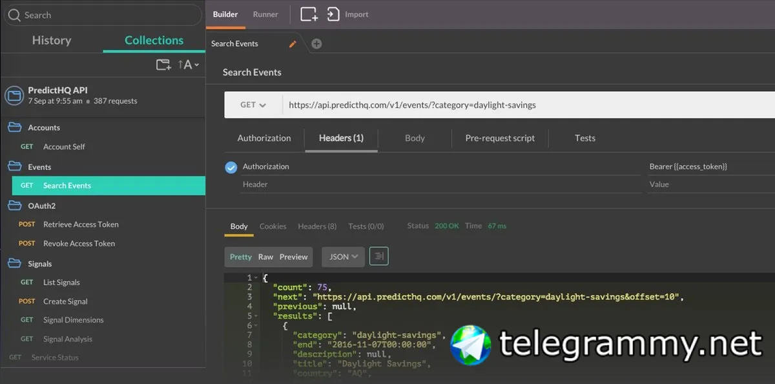Select the response Body tab
775x384 pixels.
coord(239,226)
